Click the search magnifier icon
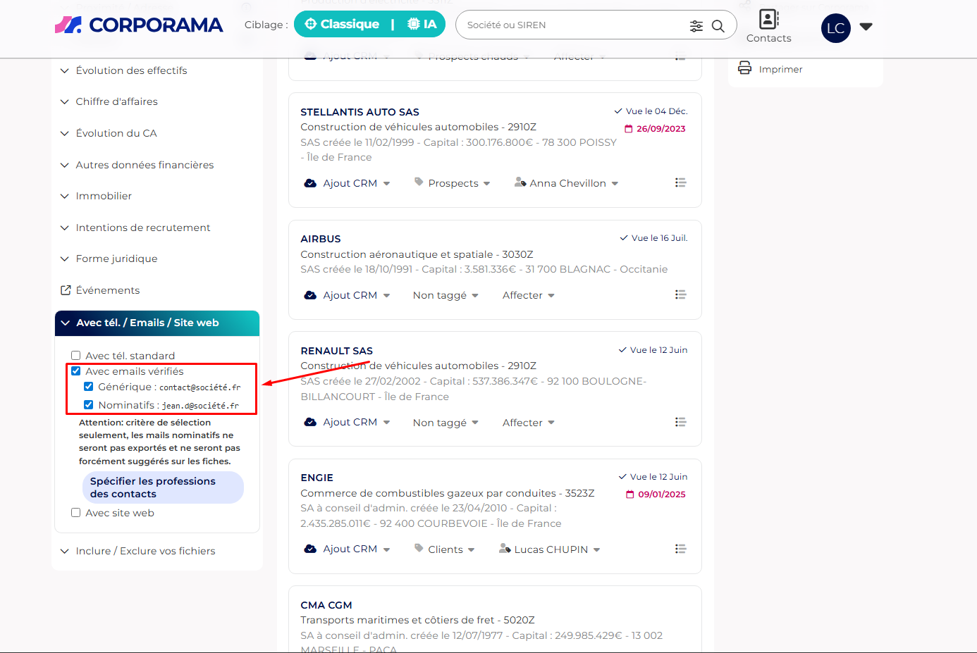 718,26
